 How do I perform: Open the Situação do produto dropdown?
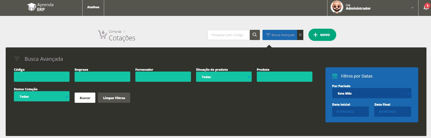(224, 77)
